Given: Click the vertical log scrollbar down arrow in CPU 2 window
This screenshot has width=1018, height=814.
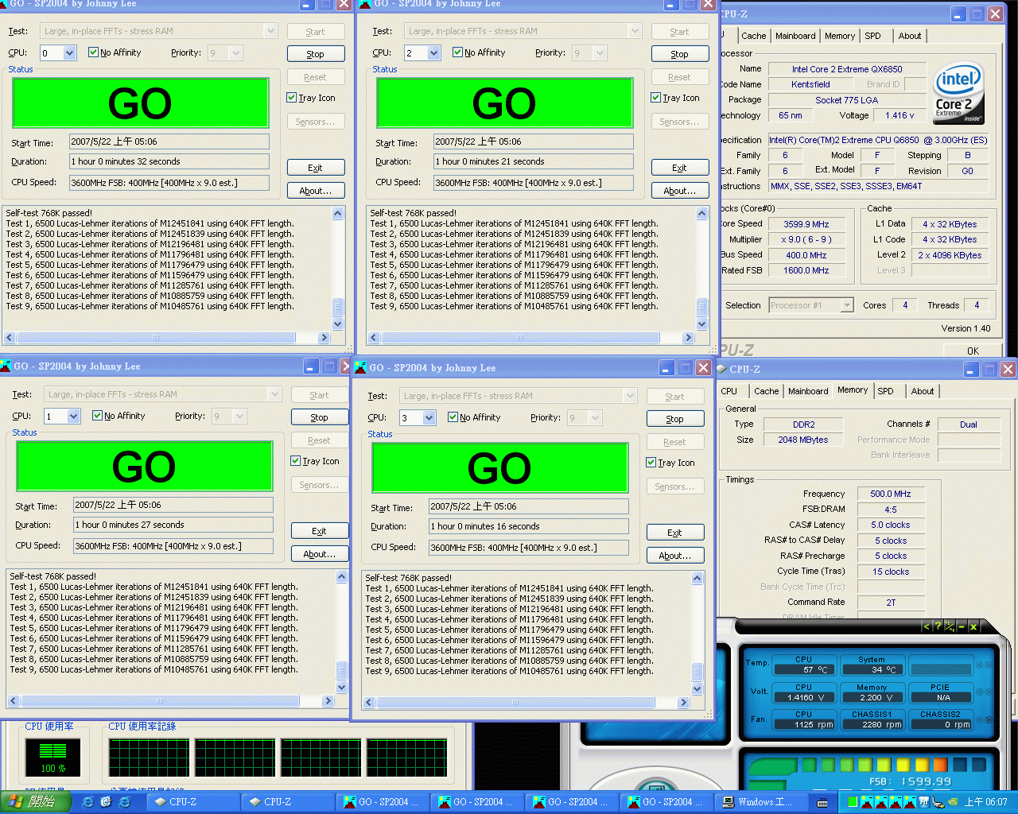Looking at the screenshot, I should tap(702, 324).
